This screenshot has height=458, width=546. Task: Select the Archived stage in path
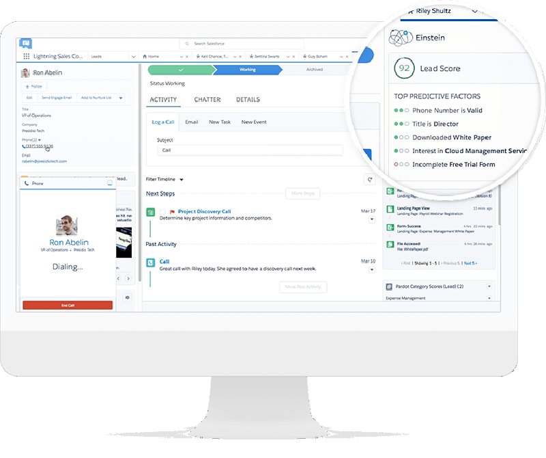(315, 70)
